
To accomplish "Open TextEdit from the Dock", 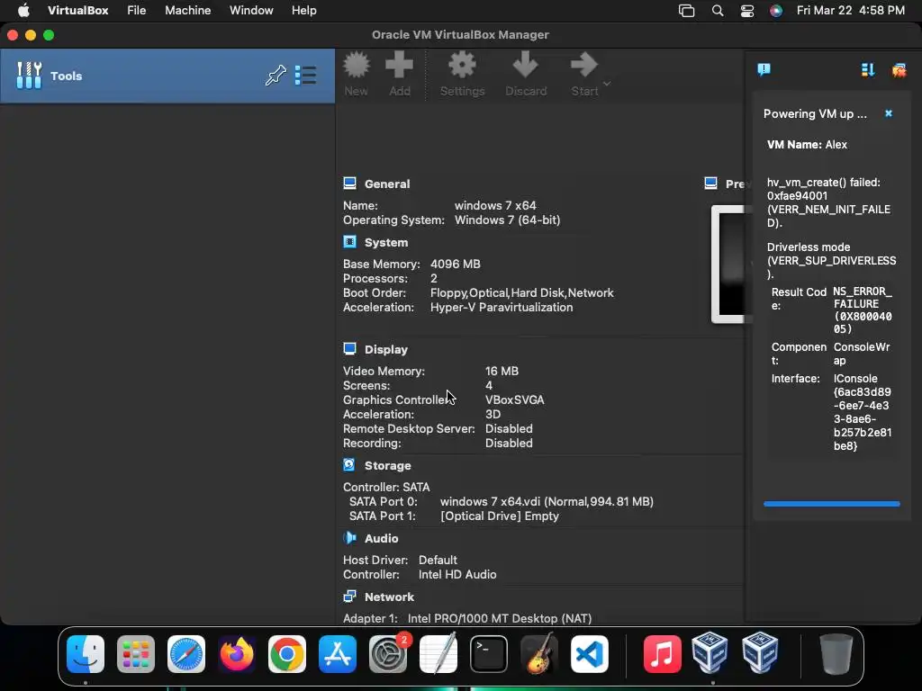I will [438, 653].
